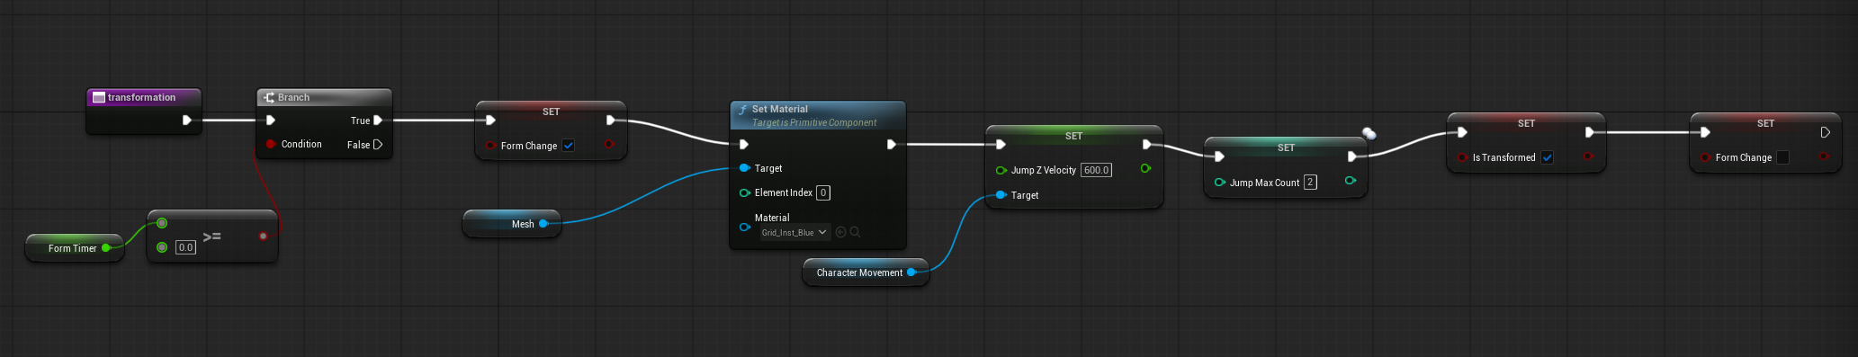Click the Jump Z Velocity SET exec output pin
1858x357 pixels.
[x=1146, y=144]
